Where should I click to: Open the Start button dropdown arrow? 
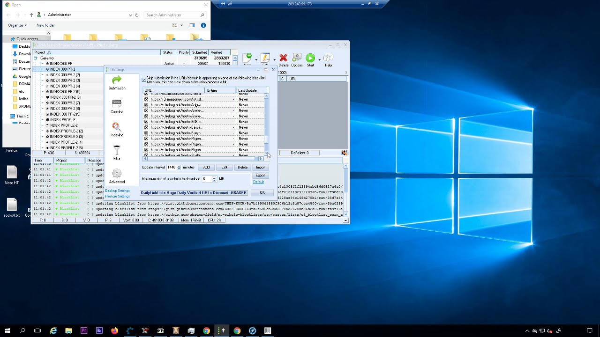[319, 59]
